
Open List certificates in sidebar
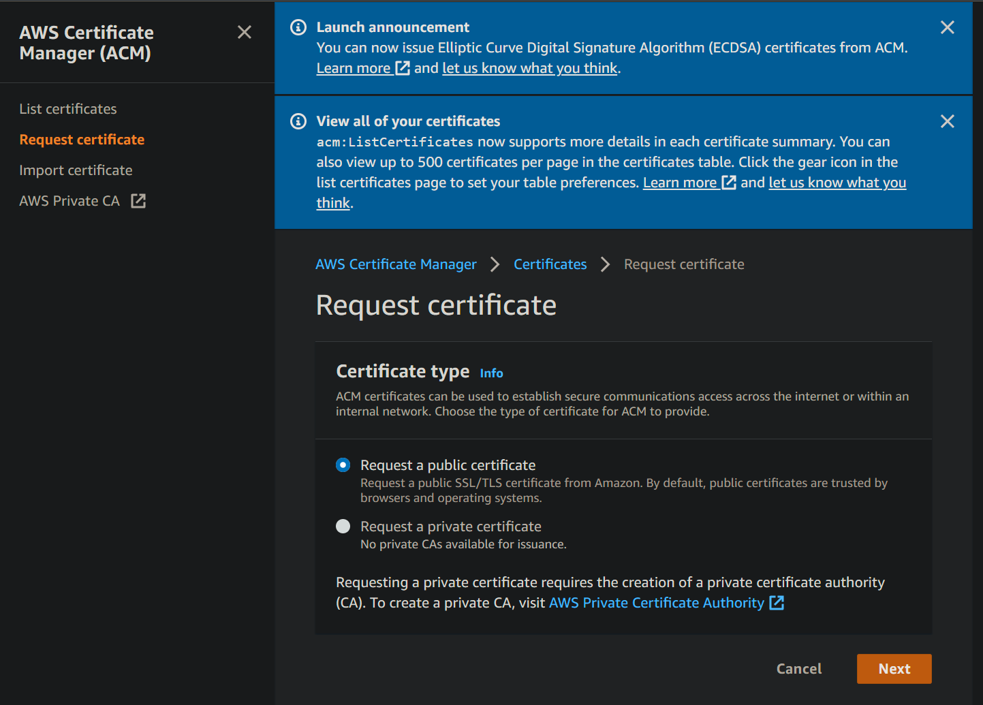(68, 109)
